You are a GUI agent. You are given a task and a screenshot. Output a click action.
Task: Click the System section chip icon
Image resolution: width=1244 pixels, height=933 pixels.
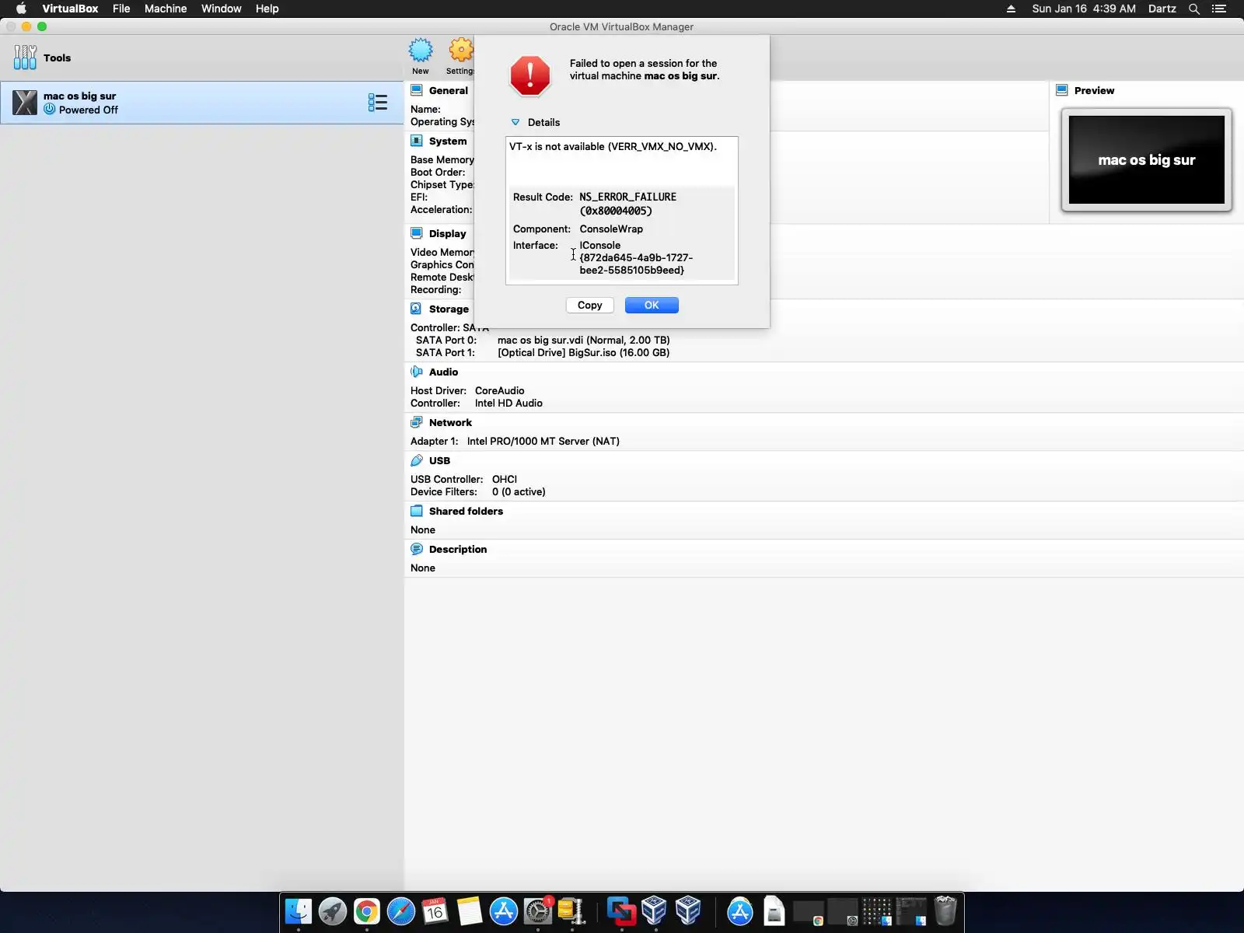(x=417, y=141)
